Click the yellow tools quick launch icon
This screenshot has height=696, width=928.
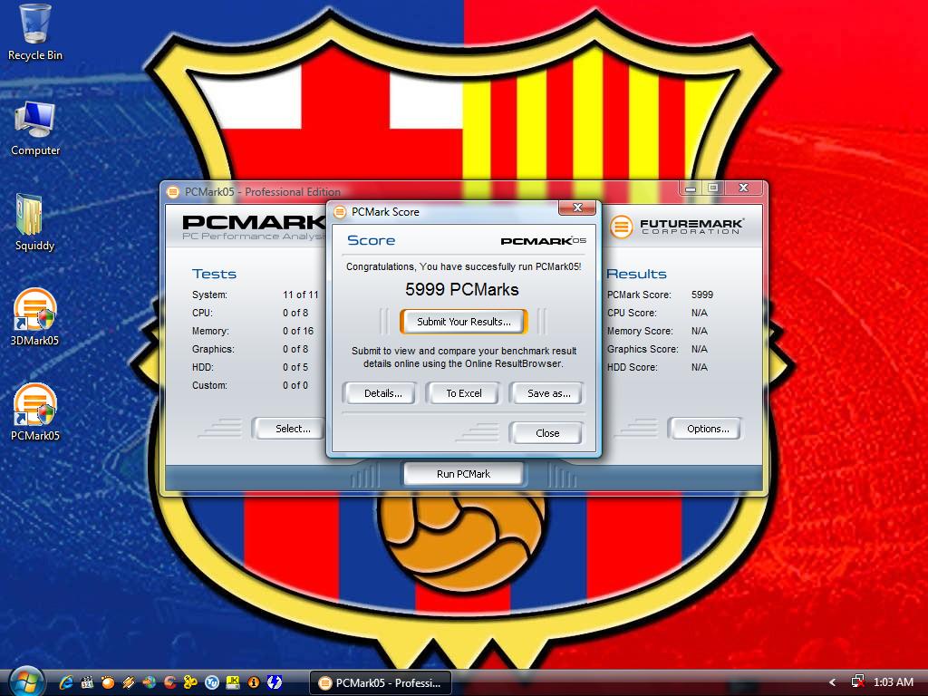click(190, 682)
